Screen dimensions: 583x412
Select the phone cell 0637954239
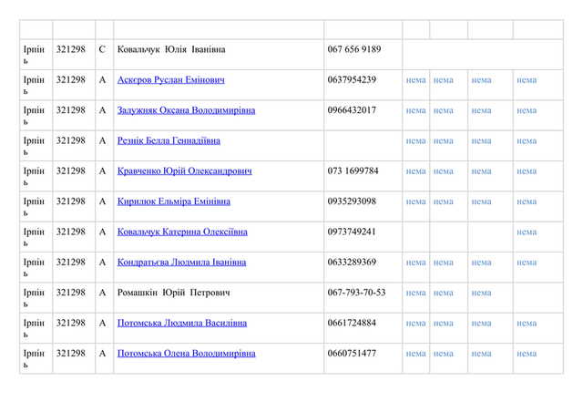click(352, 80)
